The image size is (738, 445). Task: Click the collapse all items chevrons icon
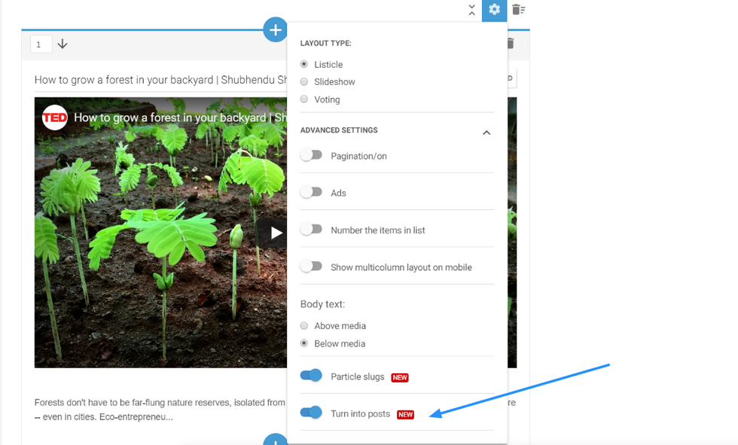click(471, 10)
